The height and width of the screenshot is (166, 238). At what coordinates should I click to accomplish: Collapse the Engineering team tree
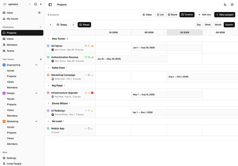[x=36, y=65]
